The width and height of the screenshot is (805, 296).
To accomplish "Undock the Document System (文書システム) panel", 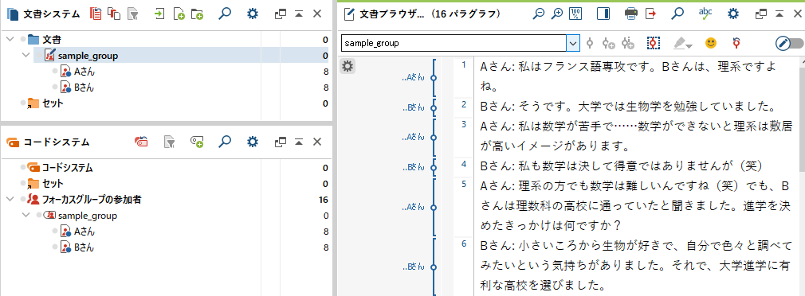I will pyautogui.click(x=281, y=14).
